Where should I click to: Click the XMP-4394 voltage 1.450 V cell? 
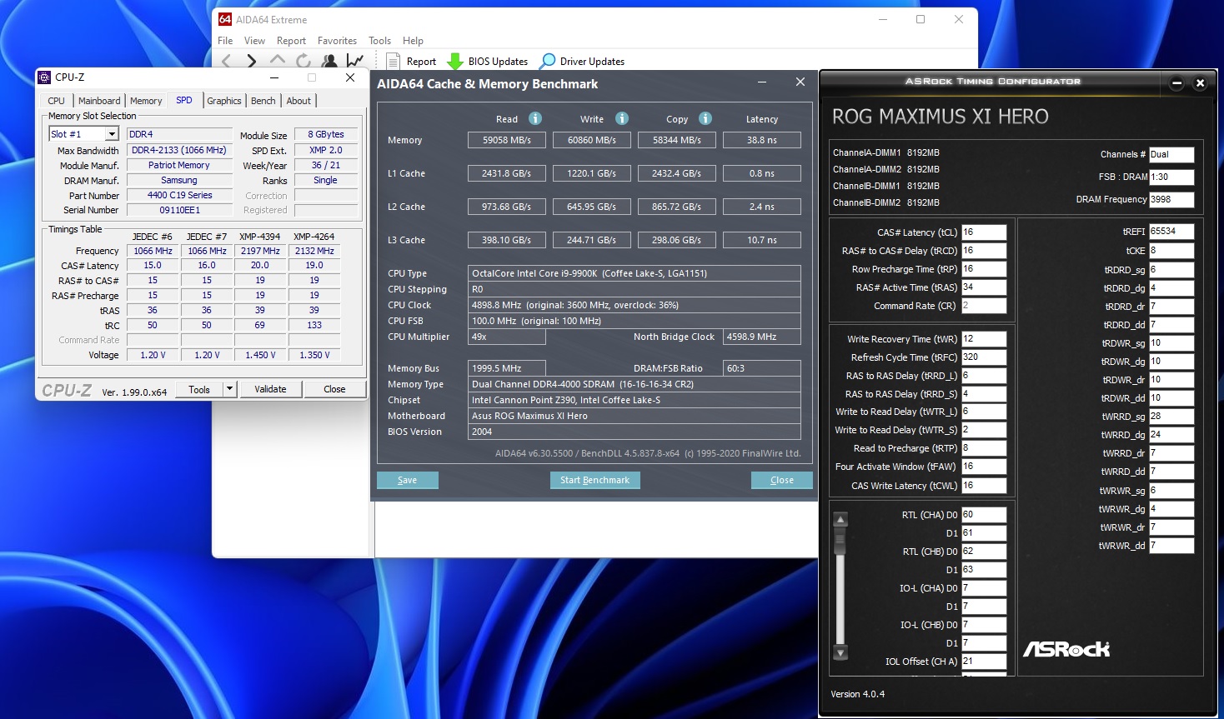point(260,355)
